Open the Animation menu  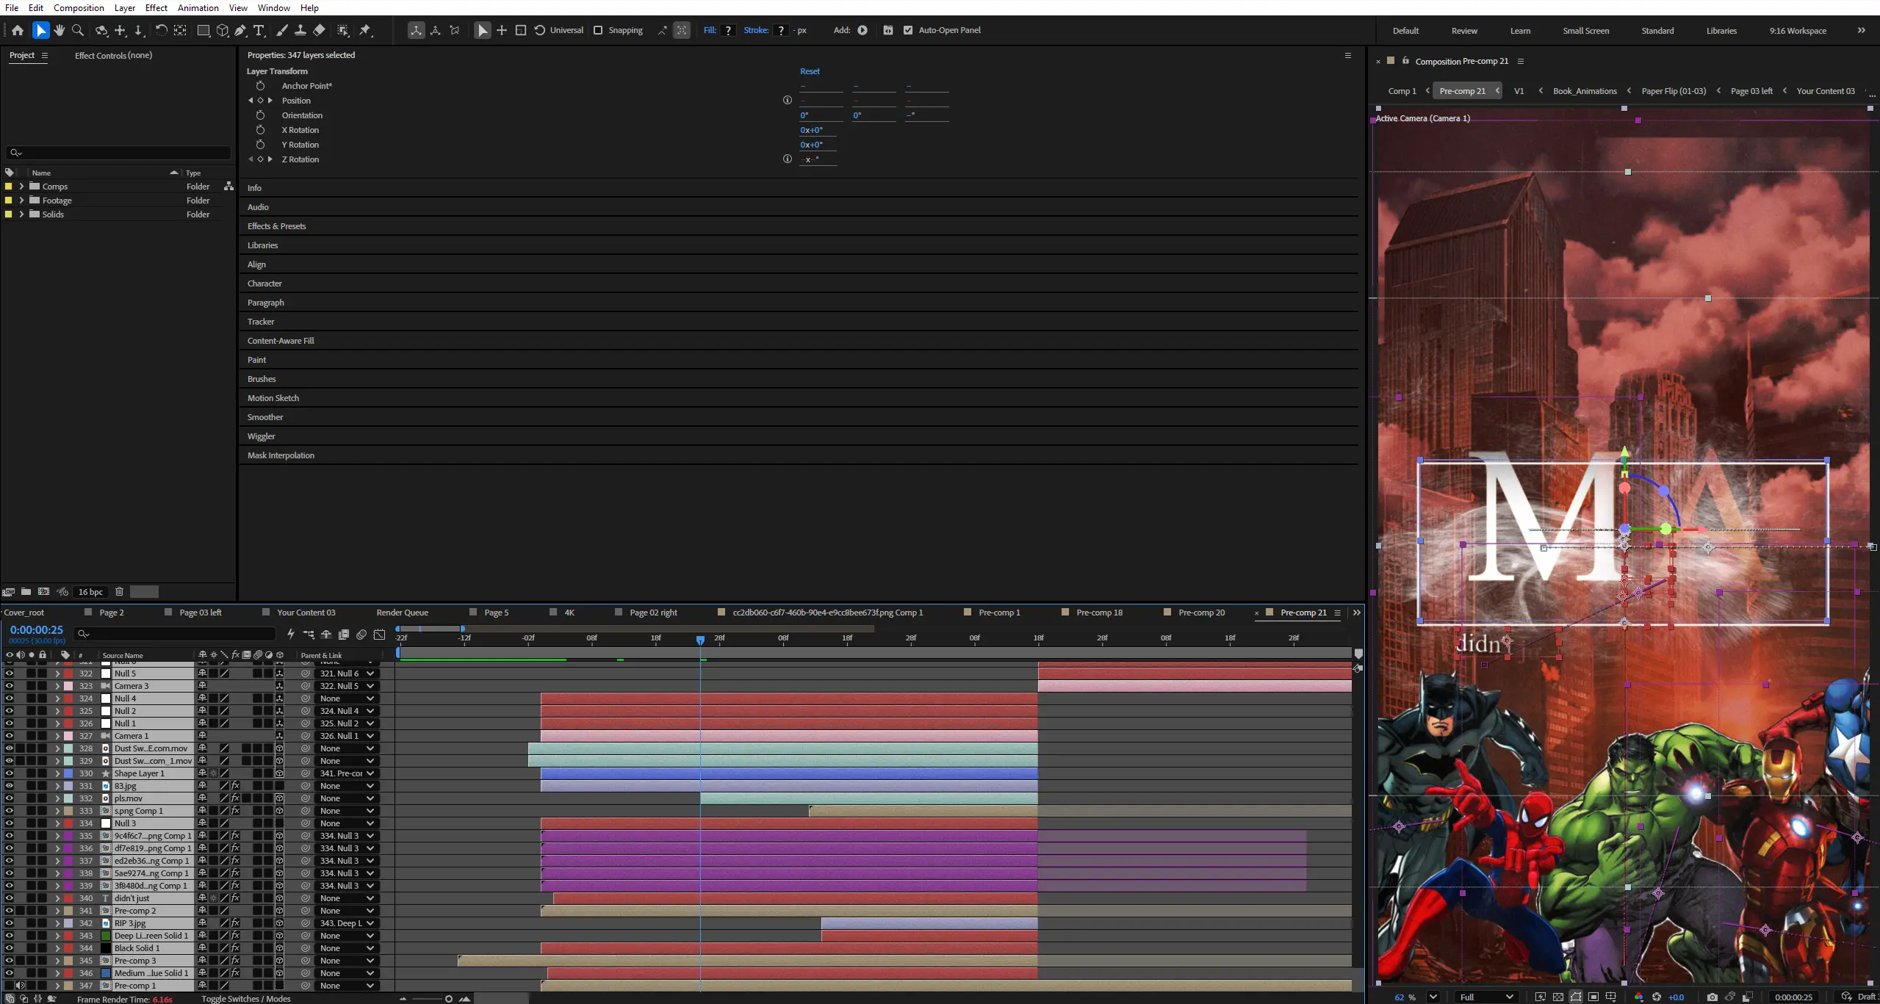(x=198, y=7)
